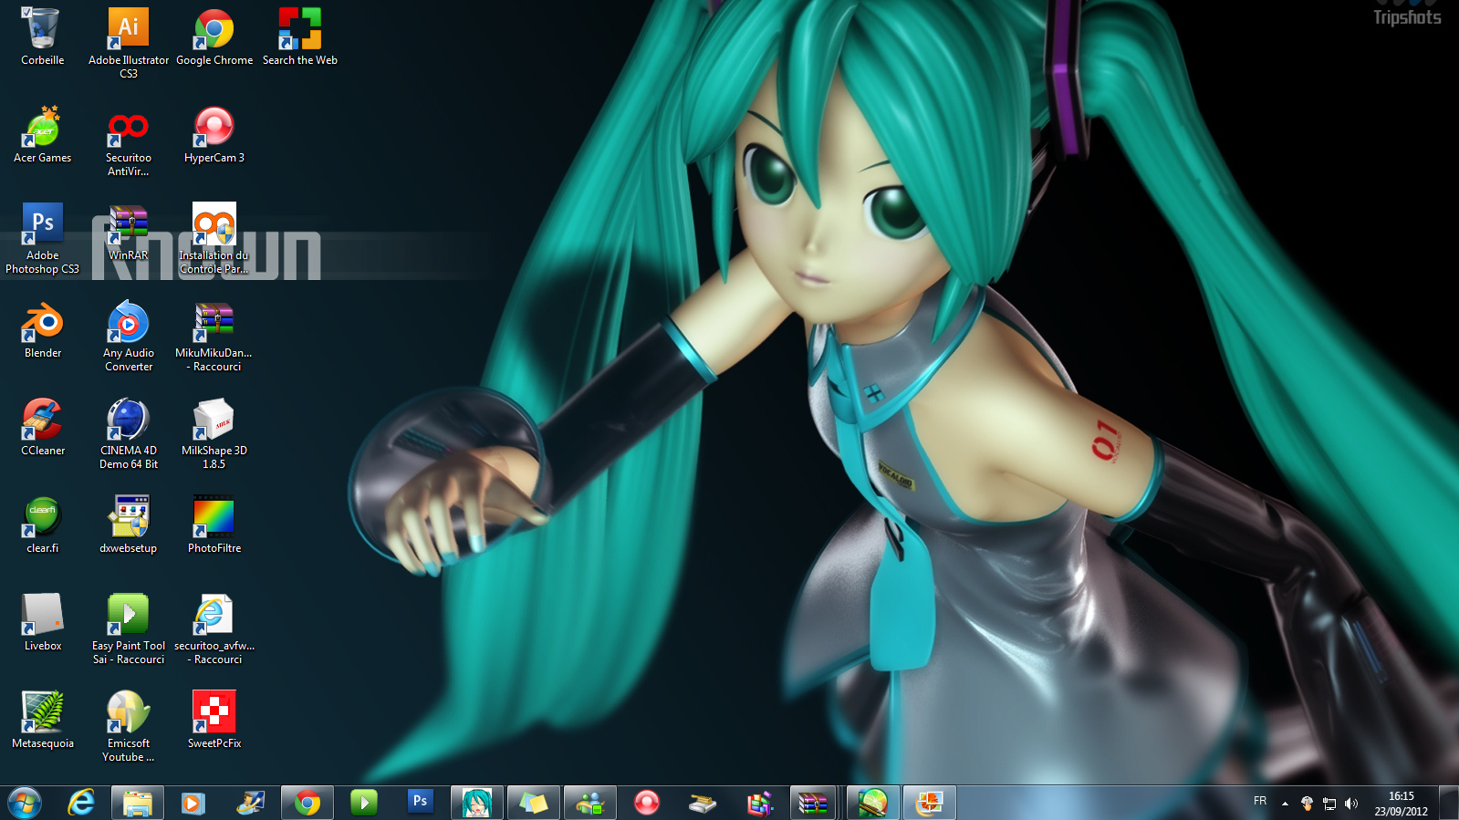Image resolution: width=1459 pixels, height=820 pixels.
Task: Open the scanner-shaped taskbar icon
Action: tap(703, 803)
